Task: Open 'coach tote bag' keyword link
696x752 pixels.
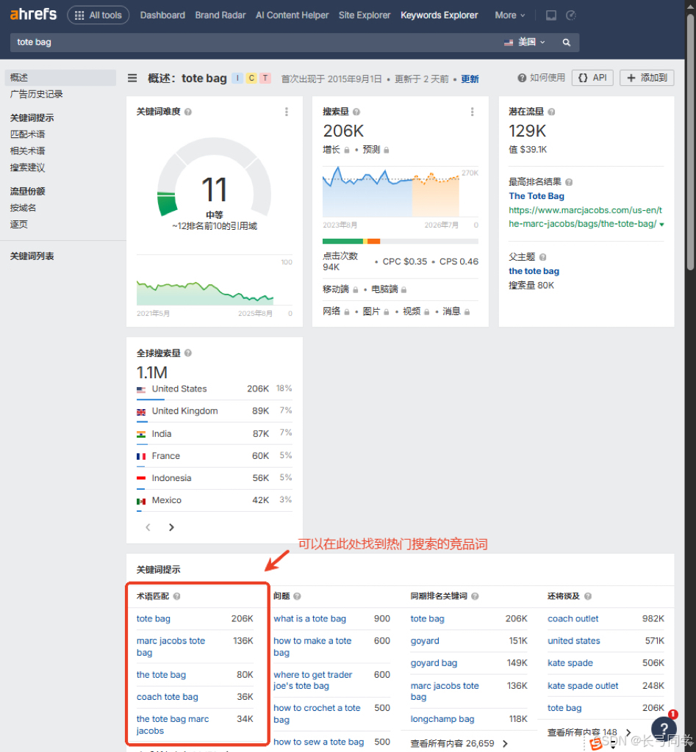Action: (x=167, y=697)
